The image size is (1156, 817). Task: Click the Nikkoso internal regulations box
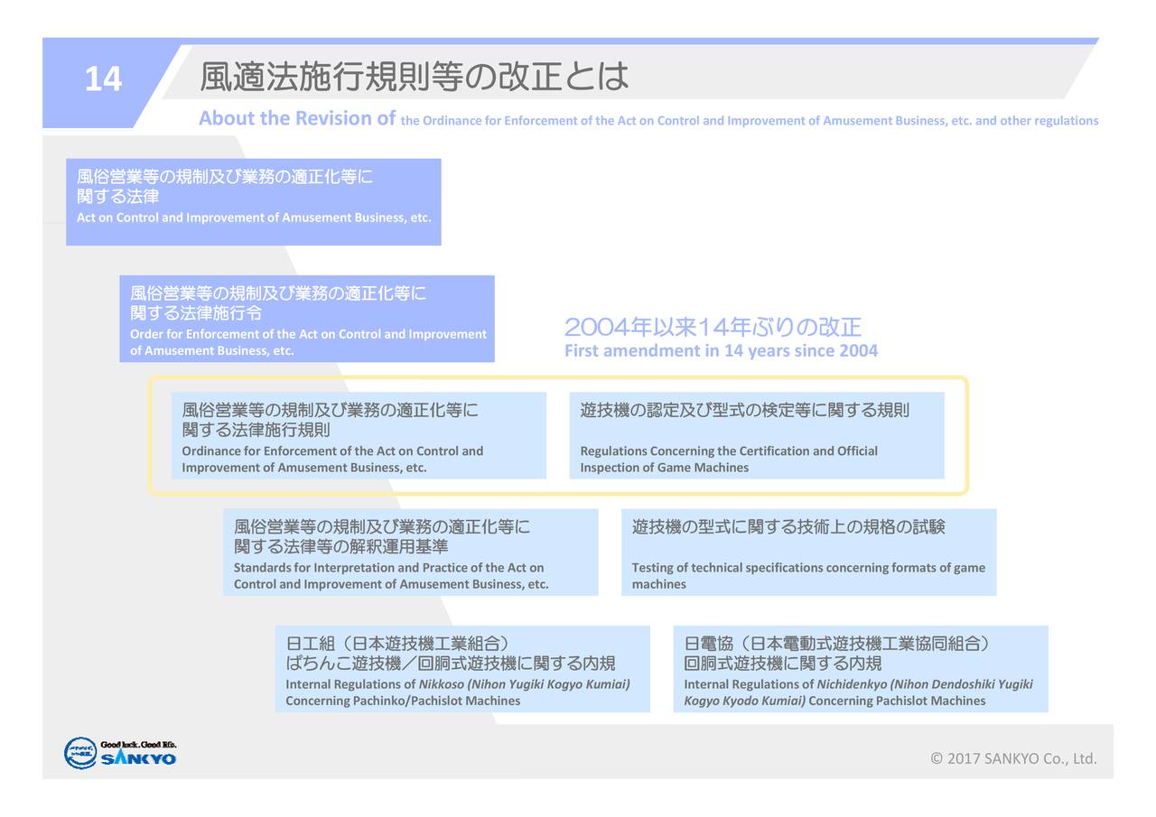[x=462, y=669]
